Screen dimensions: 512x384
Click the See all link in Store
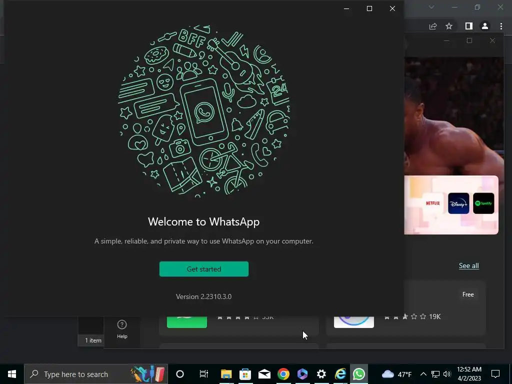point(469,266)
